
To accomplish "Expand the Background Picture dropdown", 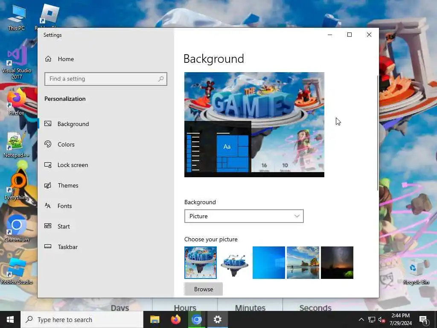I will coord(244,216).
